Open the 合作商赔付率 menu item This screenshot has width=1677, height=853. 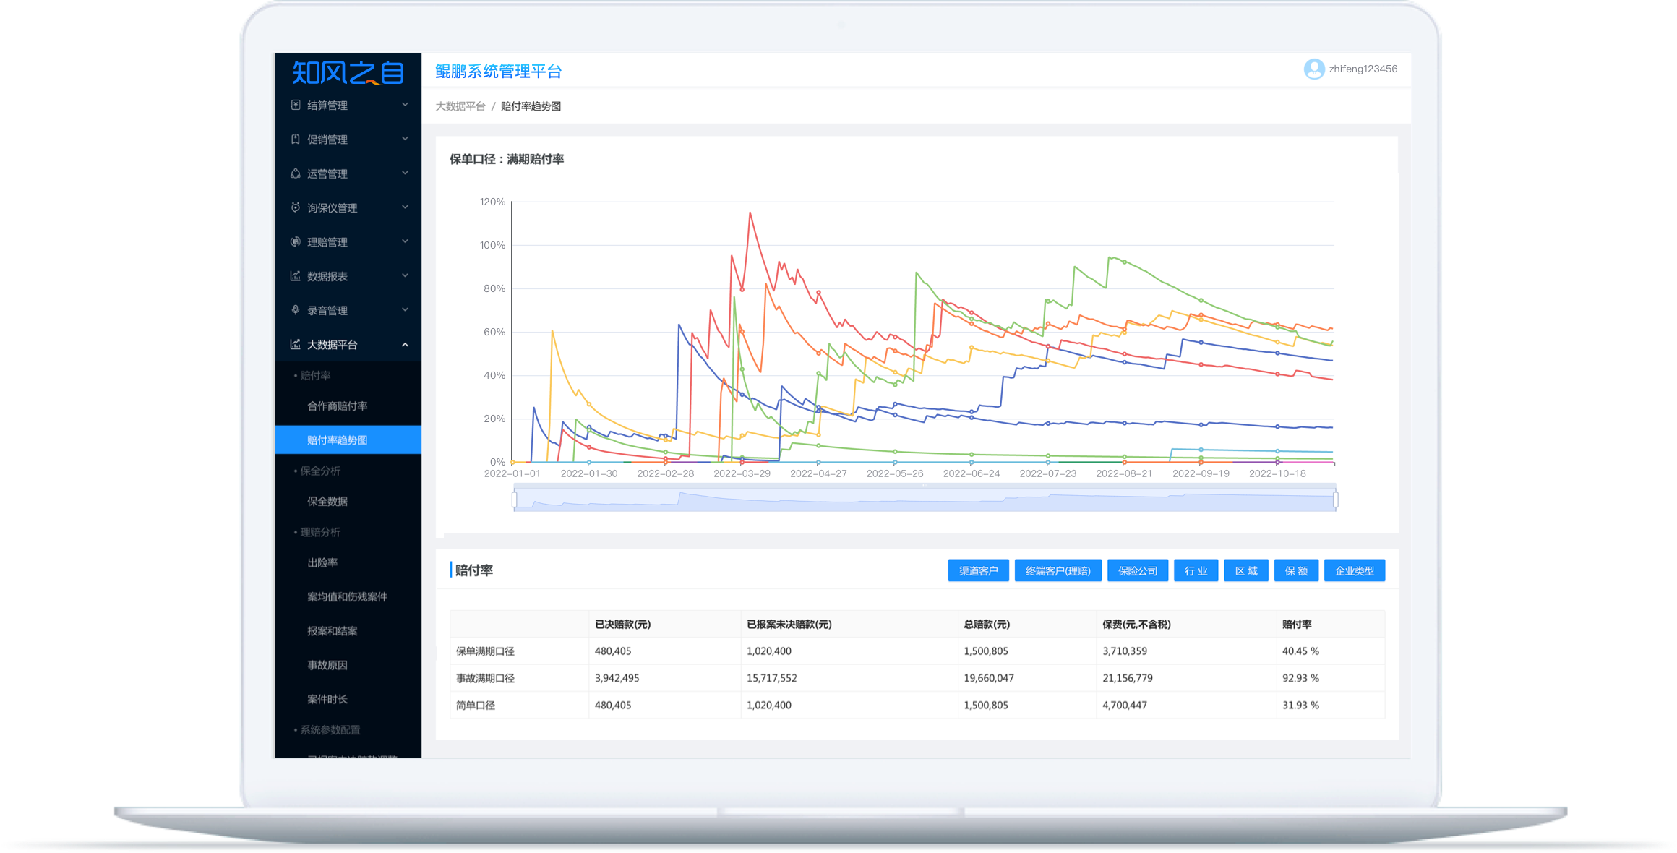[x=337, y=406]
